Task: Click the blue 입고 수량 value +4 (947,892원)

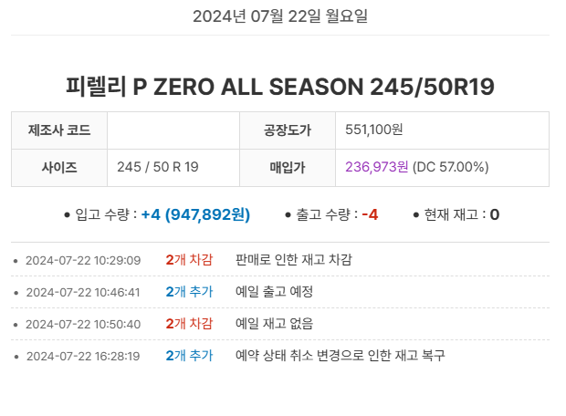Action: (x=195, y=215)
